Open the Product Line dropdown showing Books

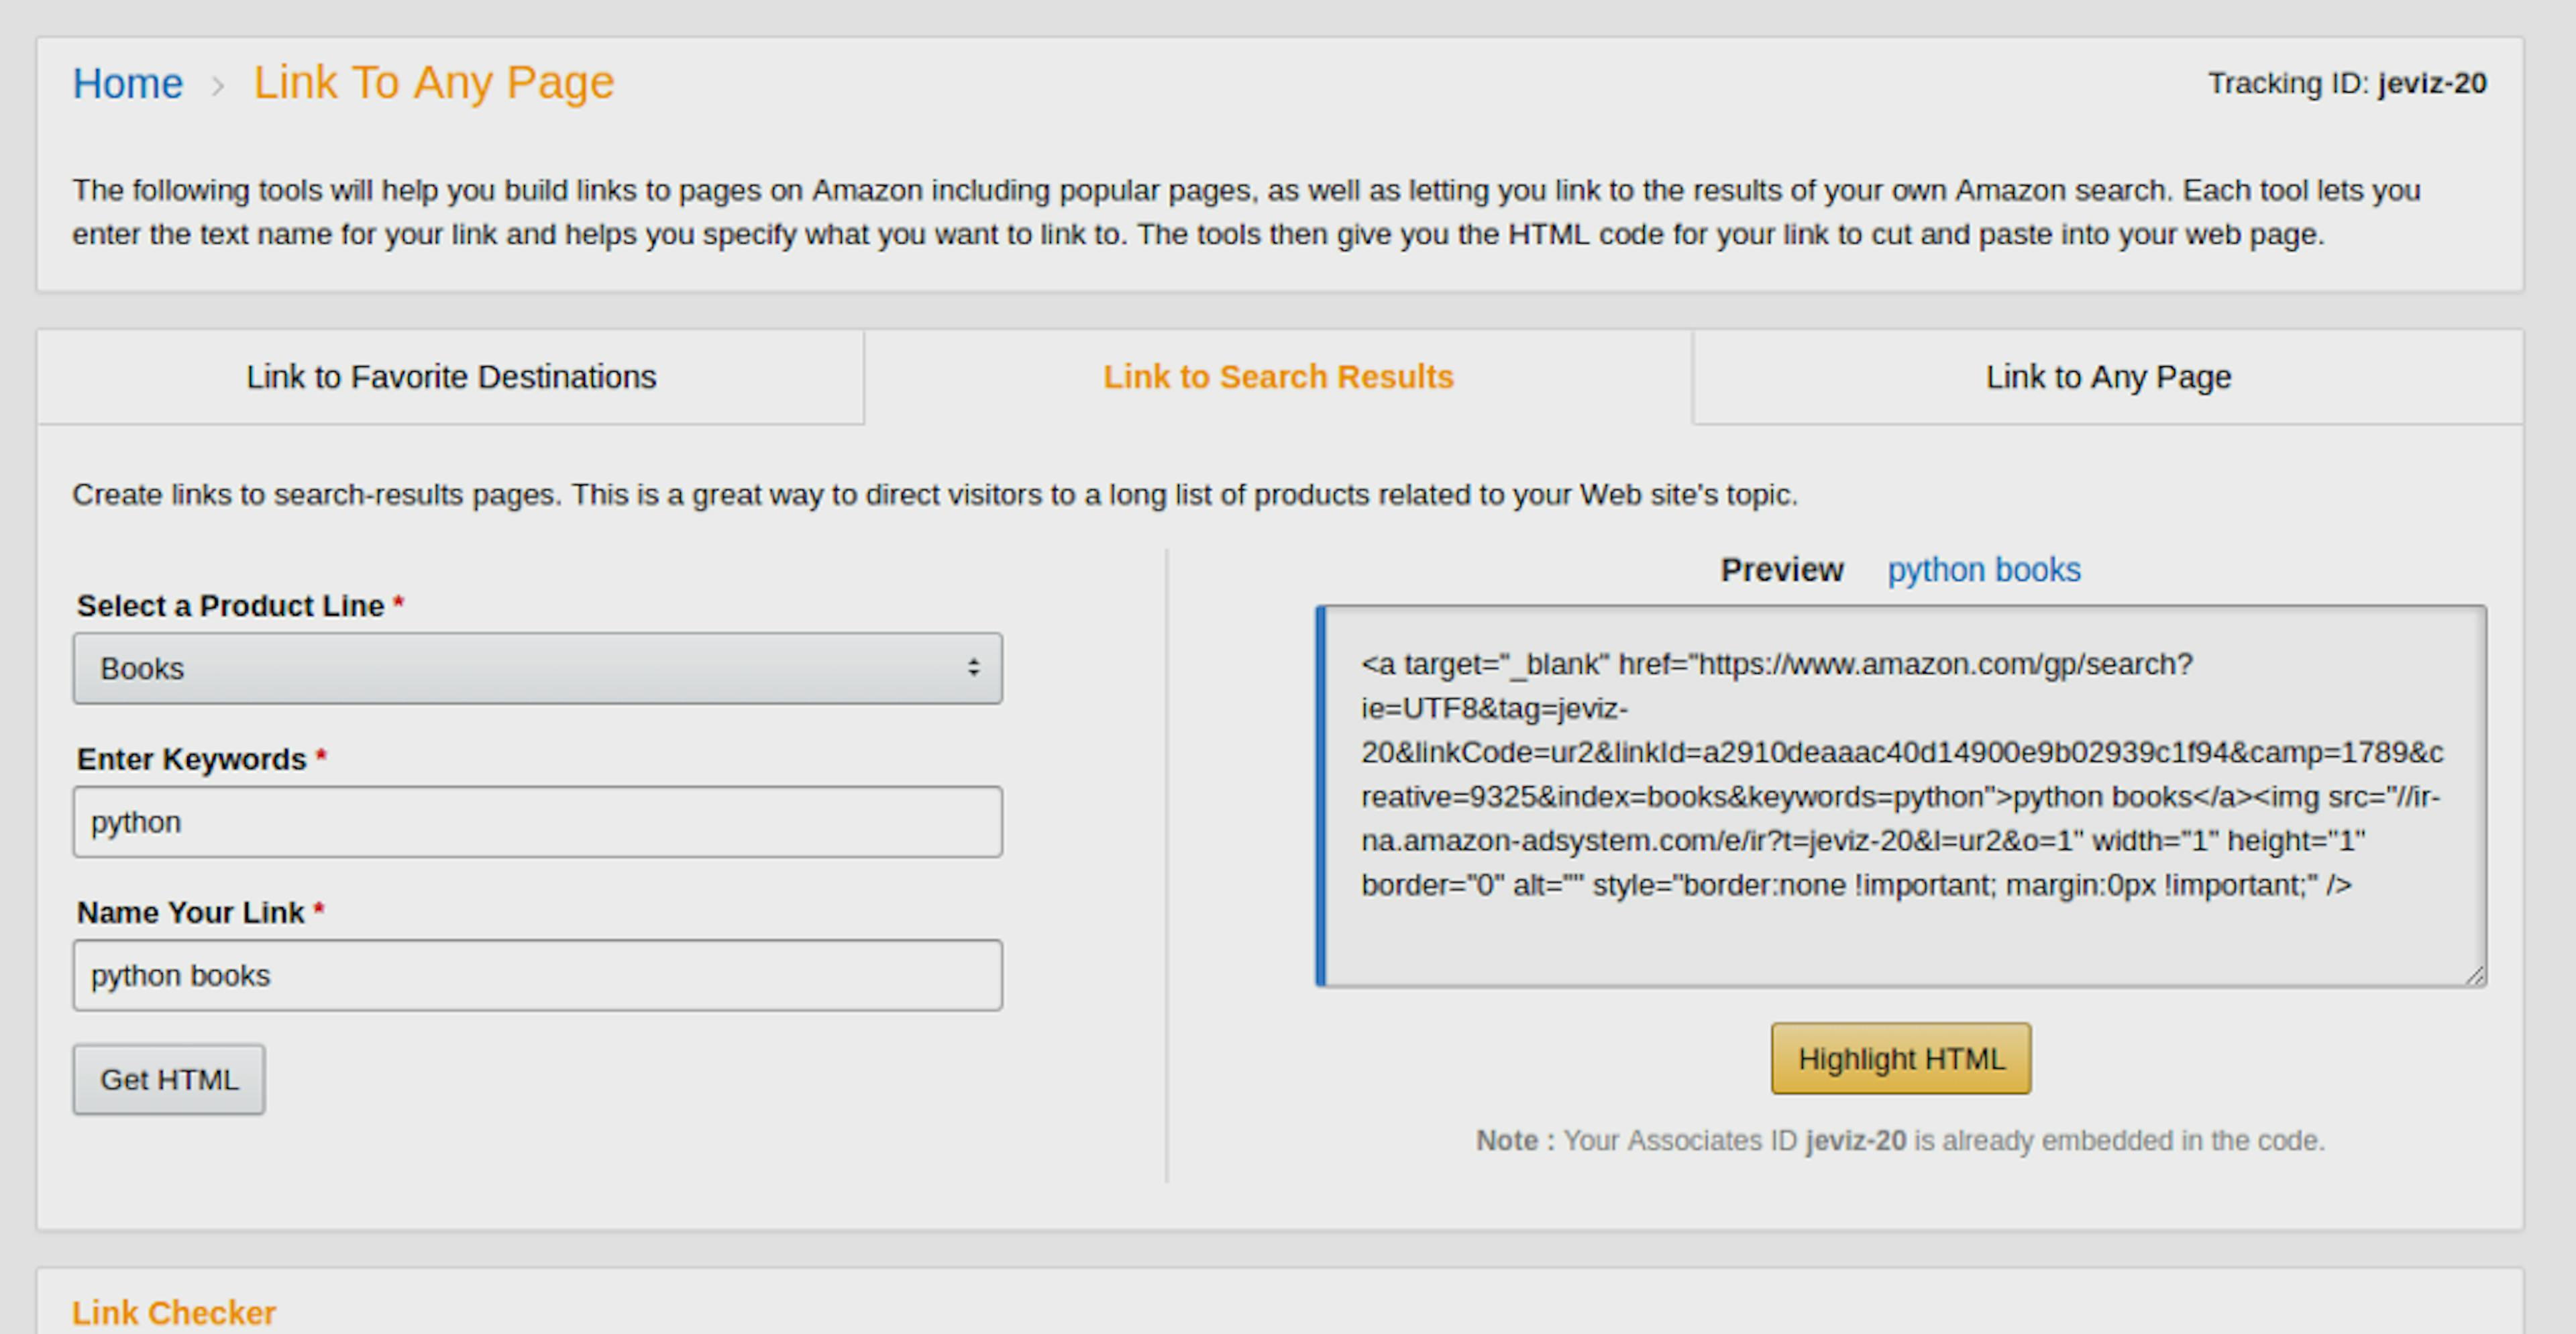[538, 668]
